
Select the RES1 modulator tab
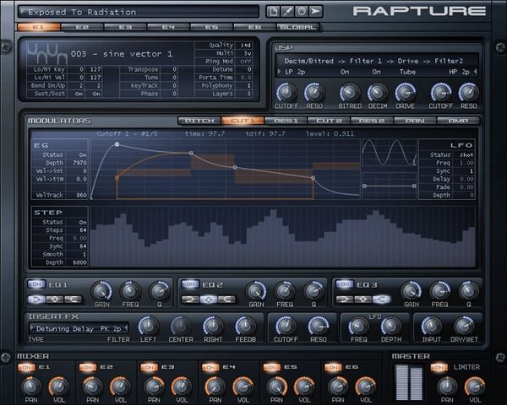[286, 121]
